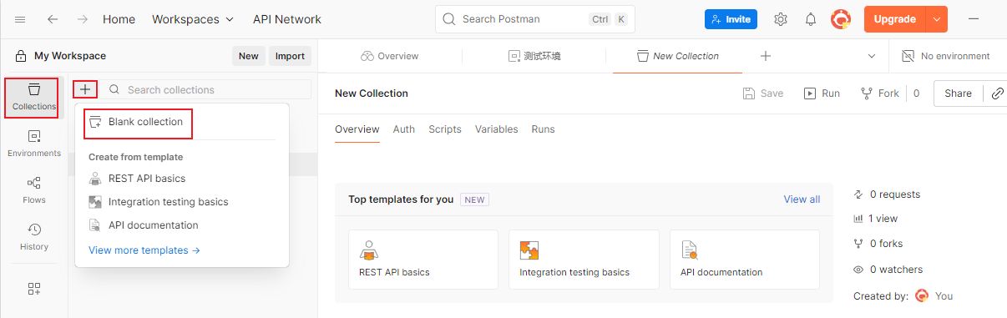Click the search magnifier in collections filter
This screenshot has height=318, width=1007.
[115, 89]
